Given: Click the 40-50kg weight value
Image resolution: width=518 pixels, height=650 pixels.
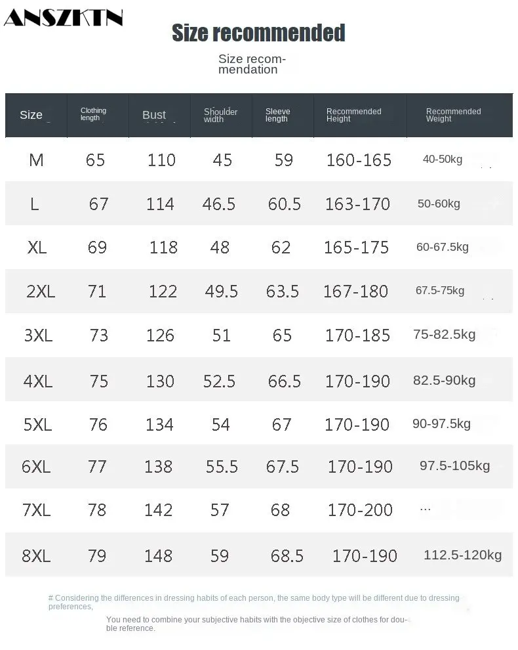Looking at the screenshot, I should 442,159.
